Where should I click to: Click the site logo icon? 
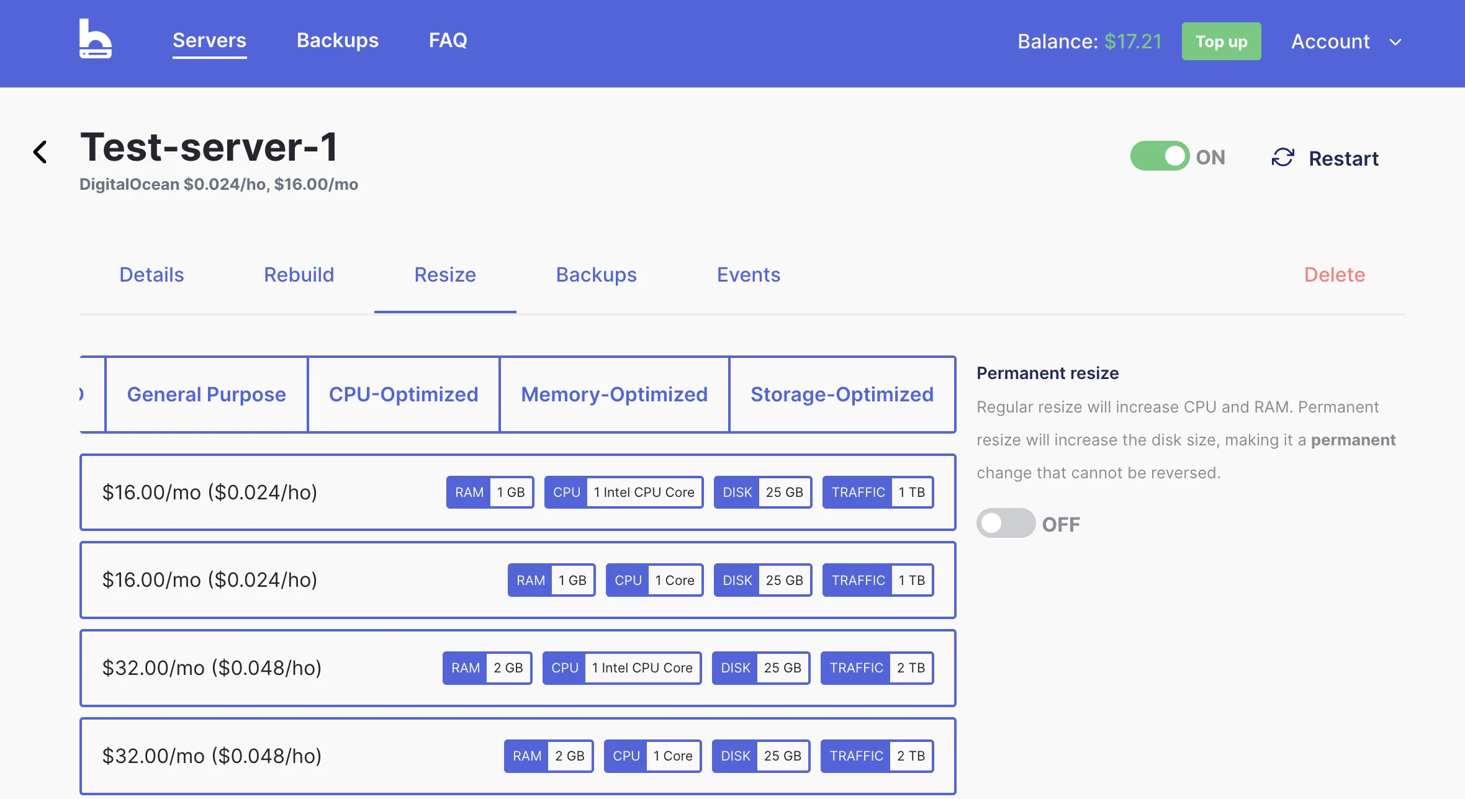(x=96, y=38)
